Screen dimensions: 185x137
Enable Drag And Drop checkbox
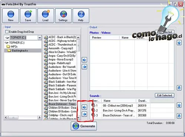7,32
